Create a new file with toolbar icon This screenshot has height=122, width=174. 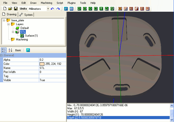(5, 9)
